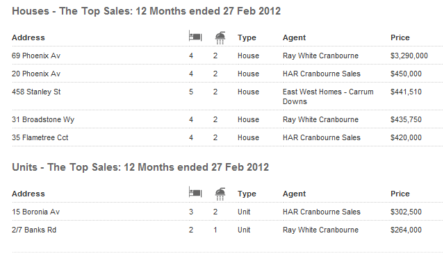Click the $3,290,000 price
Screen dimensions: 444x263
tap(409, 56)
